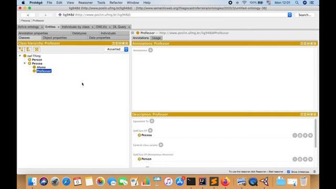Open the Asserted hierarchy dropdown
Screen dimensions: 336x189
click(117, 49)
